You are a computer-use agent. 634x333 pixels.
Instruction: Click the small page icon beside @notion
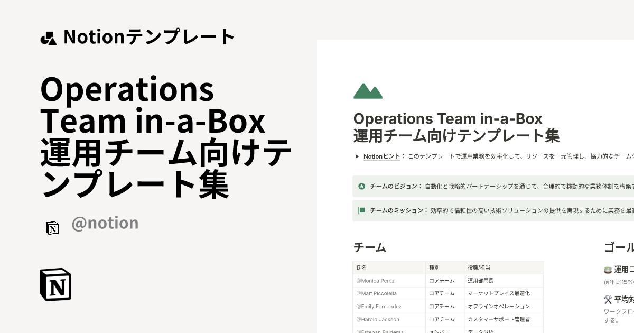tap(52, 228)
